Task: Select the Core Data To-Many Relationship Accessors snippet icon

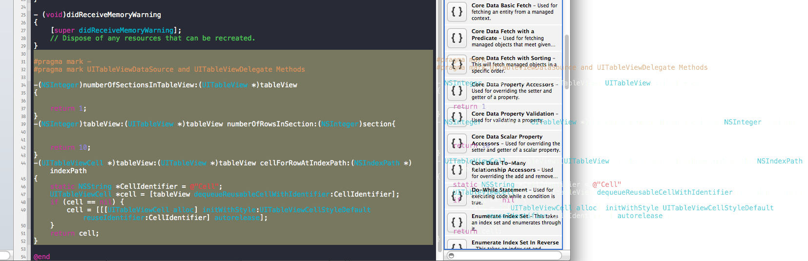Action: 457,169
